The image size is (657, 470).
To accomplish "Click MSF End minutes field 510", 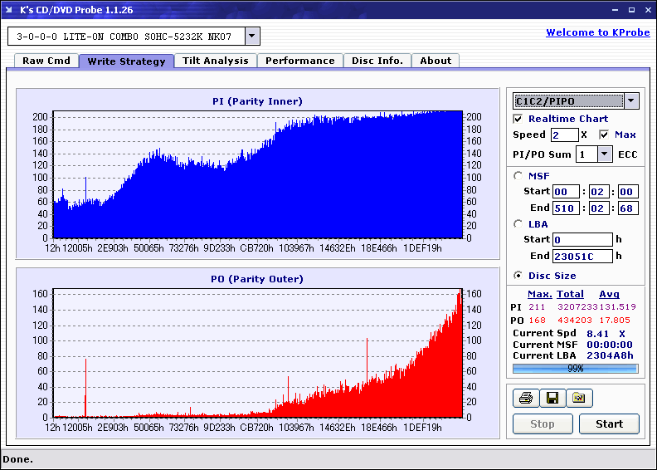I will point(566,208).
